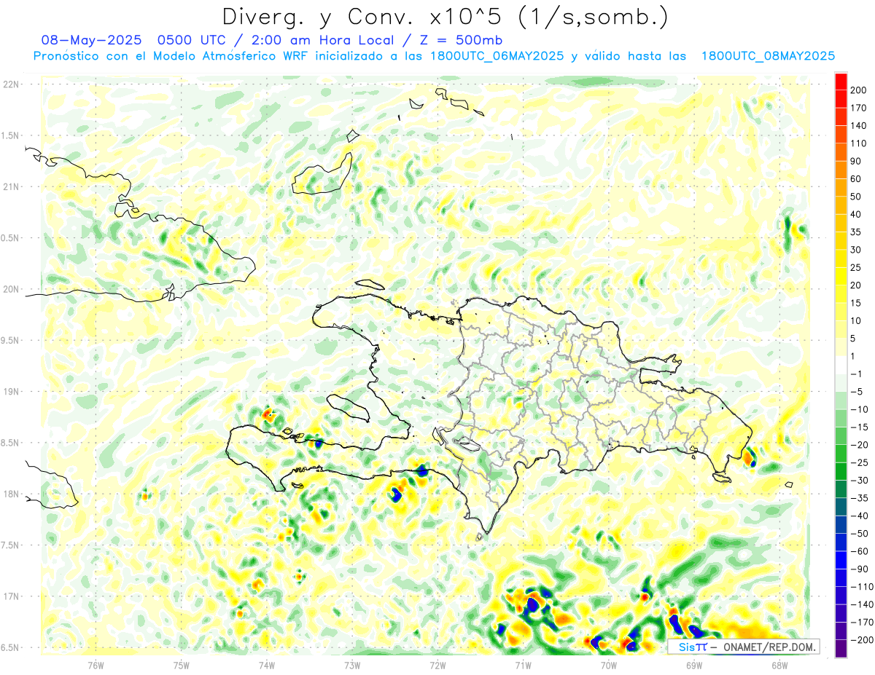Select the '9.5N' latitude label
The height and width of the screenshot is (675, 875).
tap(10, 341)
